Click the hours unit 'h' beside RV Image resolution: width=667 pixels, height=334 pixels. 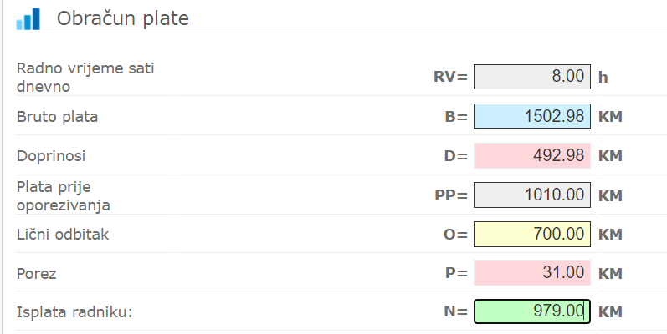(603, 78)
